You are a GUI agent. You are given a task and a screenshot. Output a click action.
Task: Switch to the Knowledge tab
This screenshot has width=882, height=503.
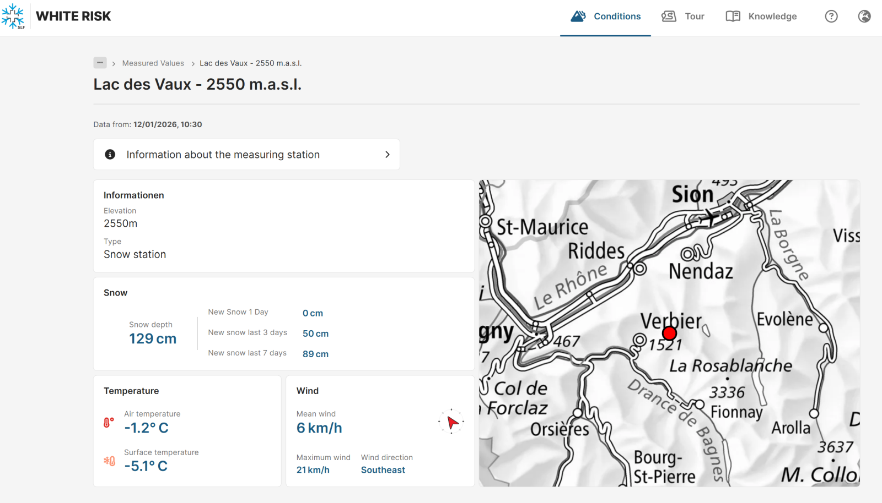[772, 17]
